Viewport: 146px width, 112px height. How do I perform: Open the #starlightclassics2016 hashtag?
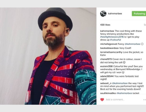(112, 37)
